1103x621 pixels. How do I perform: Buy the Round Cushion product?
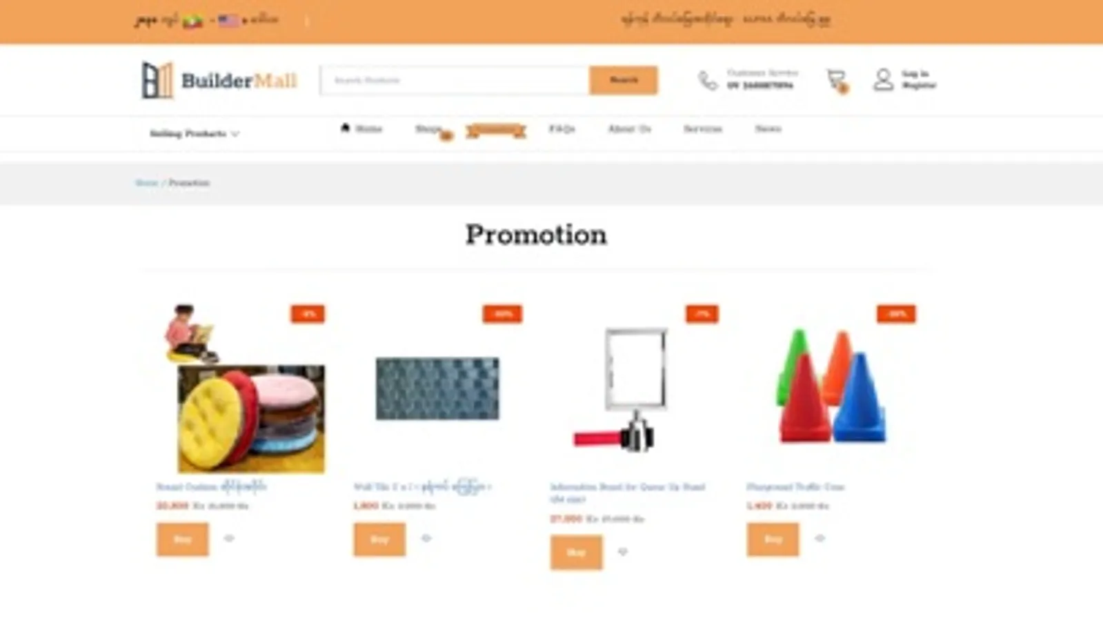[182, 539]
